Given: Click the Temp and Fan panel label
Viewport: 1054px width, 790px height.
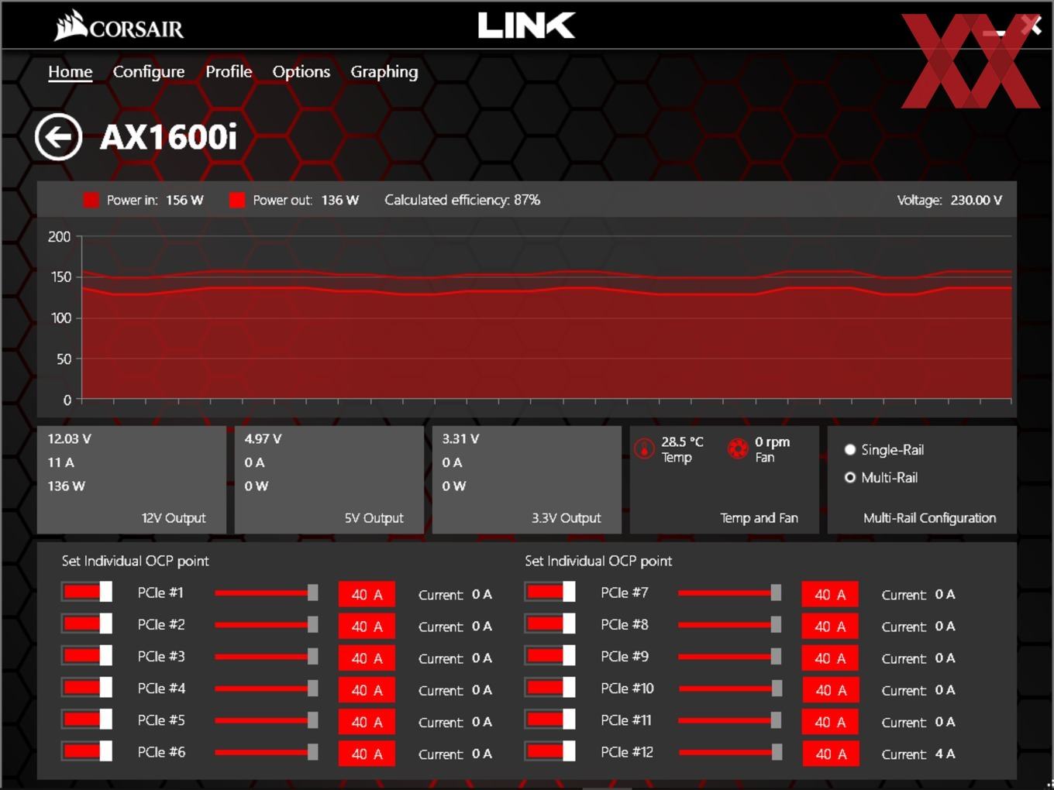Looking at the screenshot, I should click(759, 518).
